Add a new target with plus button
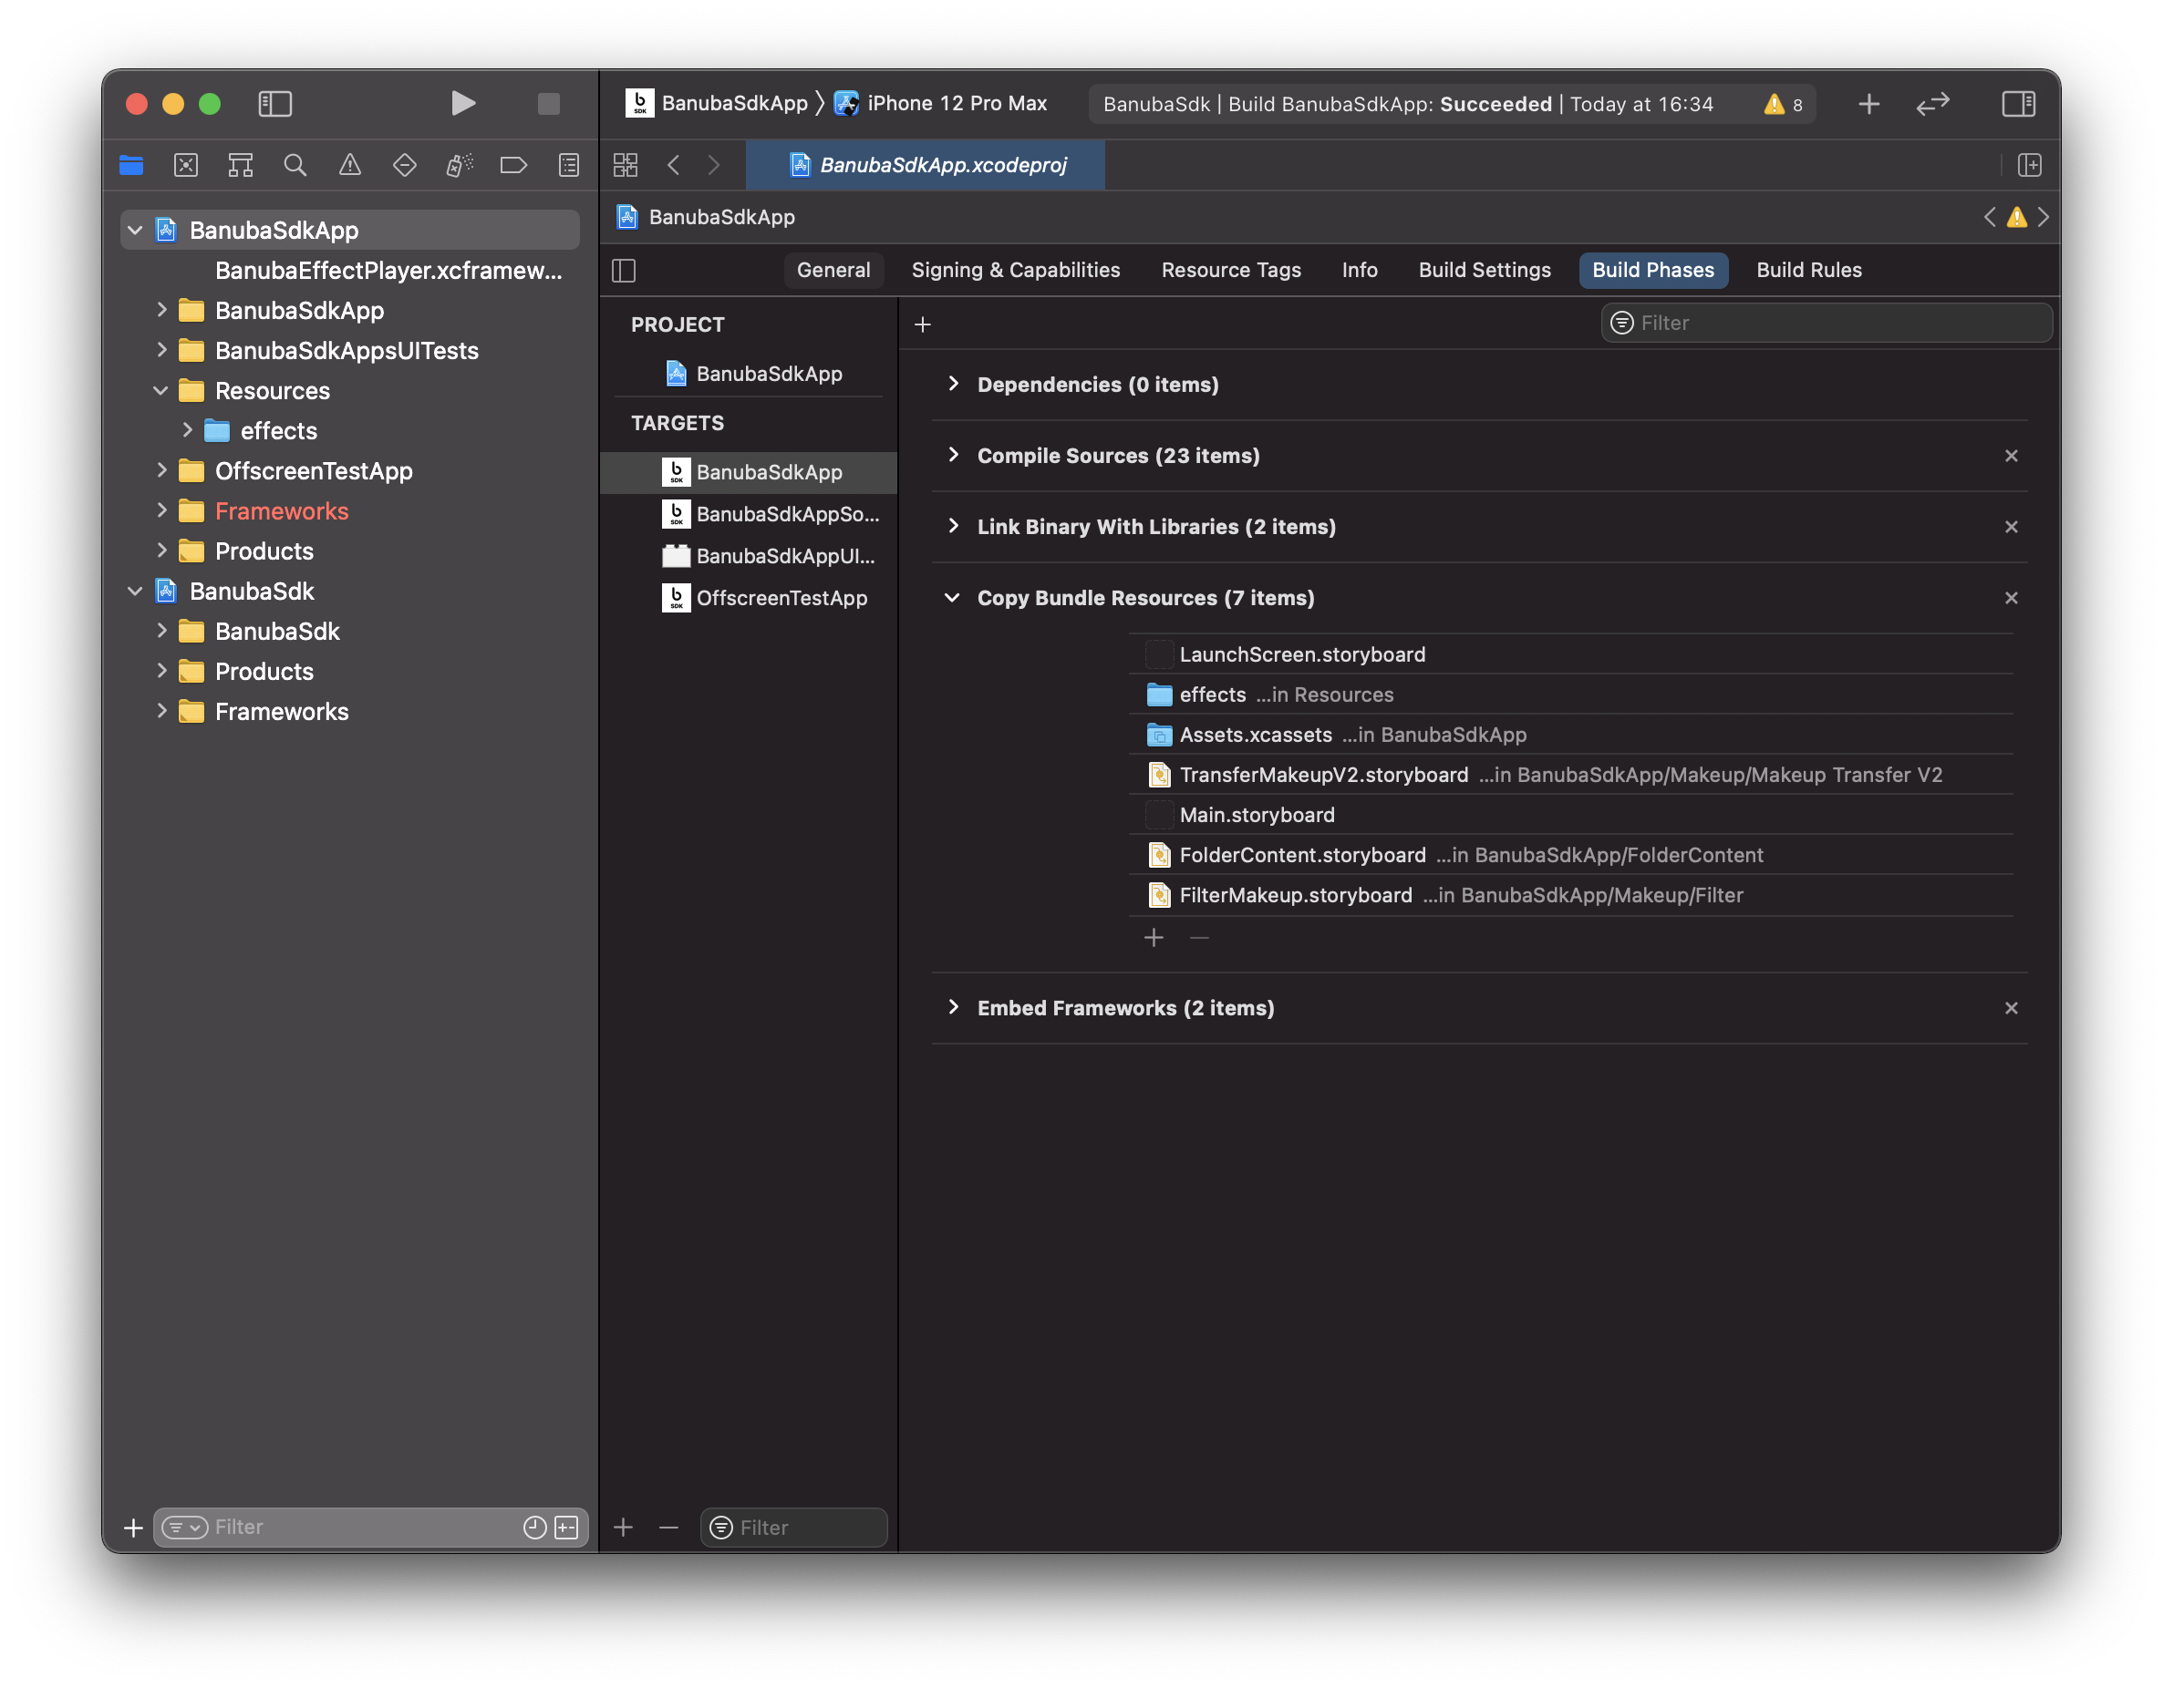Viewport: 2163px width, 1688px height. (x=623, y=1528)
